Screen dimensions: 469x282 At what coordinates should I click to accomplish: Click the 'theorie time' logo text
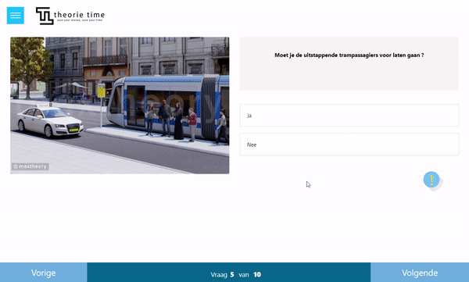pyautogui.click(x=79, y=14)
